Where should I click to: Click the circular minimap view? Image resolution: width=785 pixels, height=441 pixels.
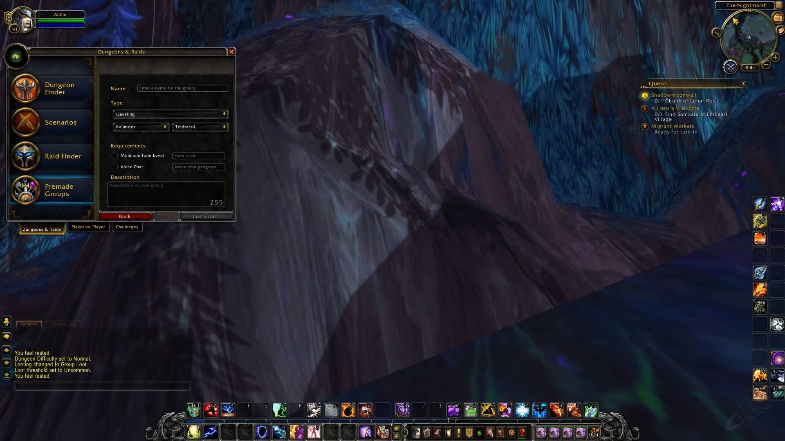point(749,38)
